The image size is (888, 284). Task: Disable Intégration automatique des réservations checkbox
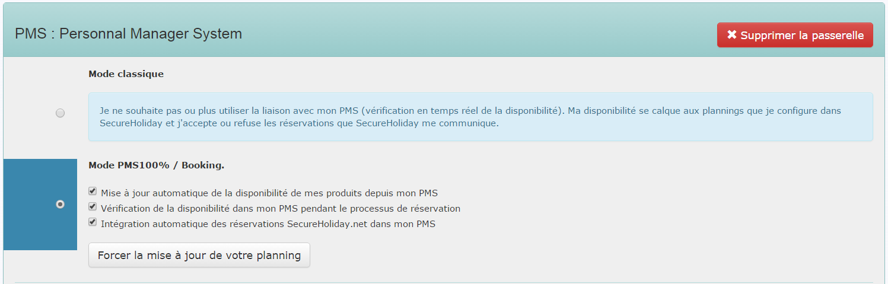pos(93,222)
